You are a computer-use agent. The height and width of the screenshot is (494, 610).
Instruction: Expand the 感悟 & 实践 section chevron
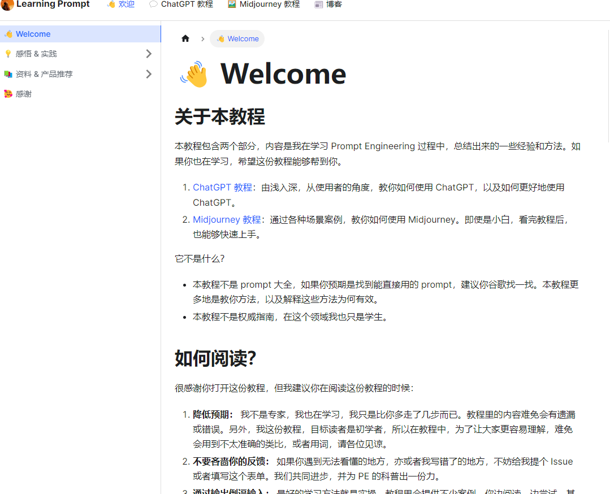(149, 54)
